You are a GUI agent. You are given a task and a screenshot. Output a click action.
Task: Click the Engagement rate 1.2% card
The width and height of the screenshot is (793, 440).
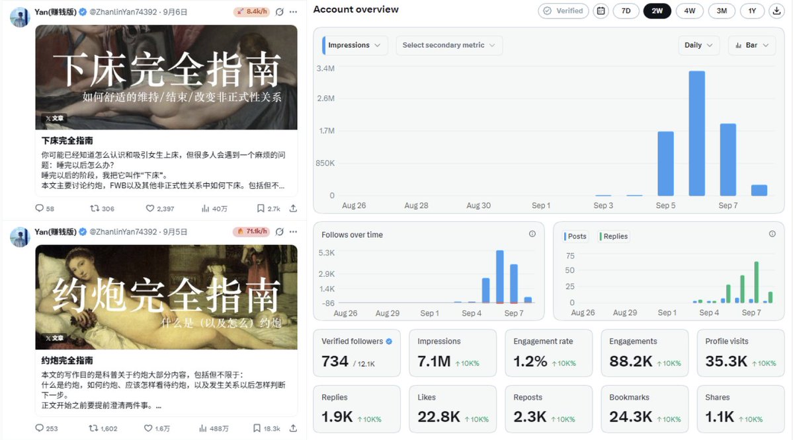(x=549, y=353)
